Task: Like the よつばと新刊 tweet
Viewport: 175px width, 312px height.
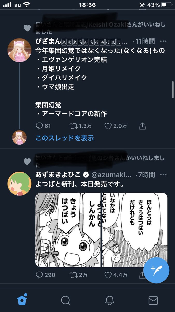Action: click(x=116, y=275)
